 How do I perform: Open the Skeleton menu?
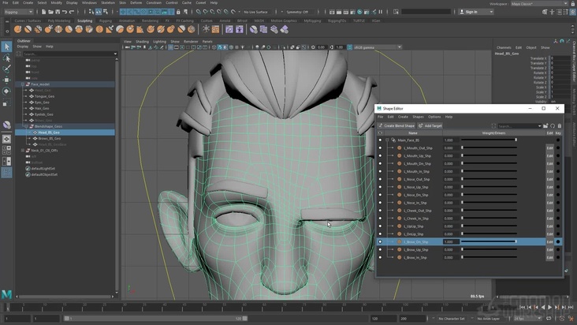(107, 2)
